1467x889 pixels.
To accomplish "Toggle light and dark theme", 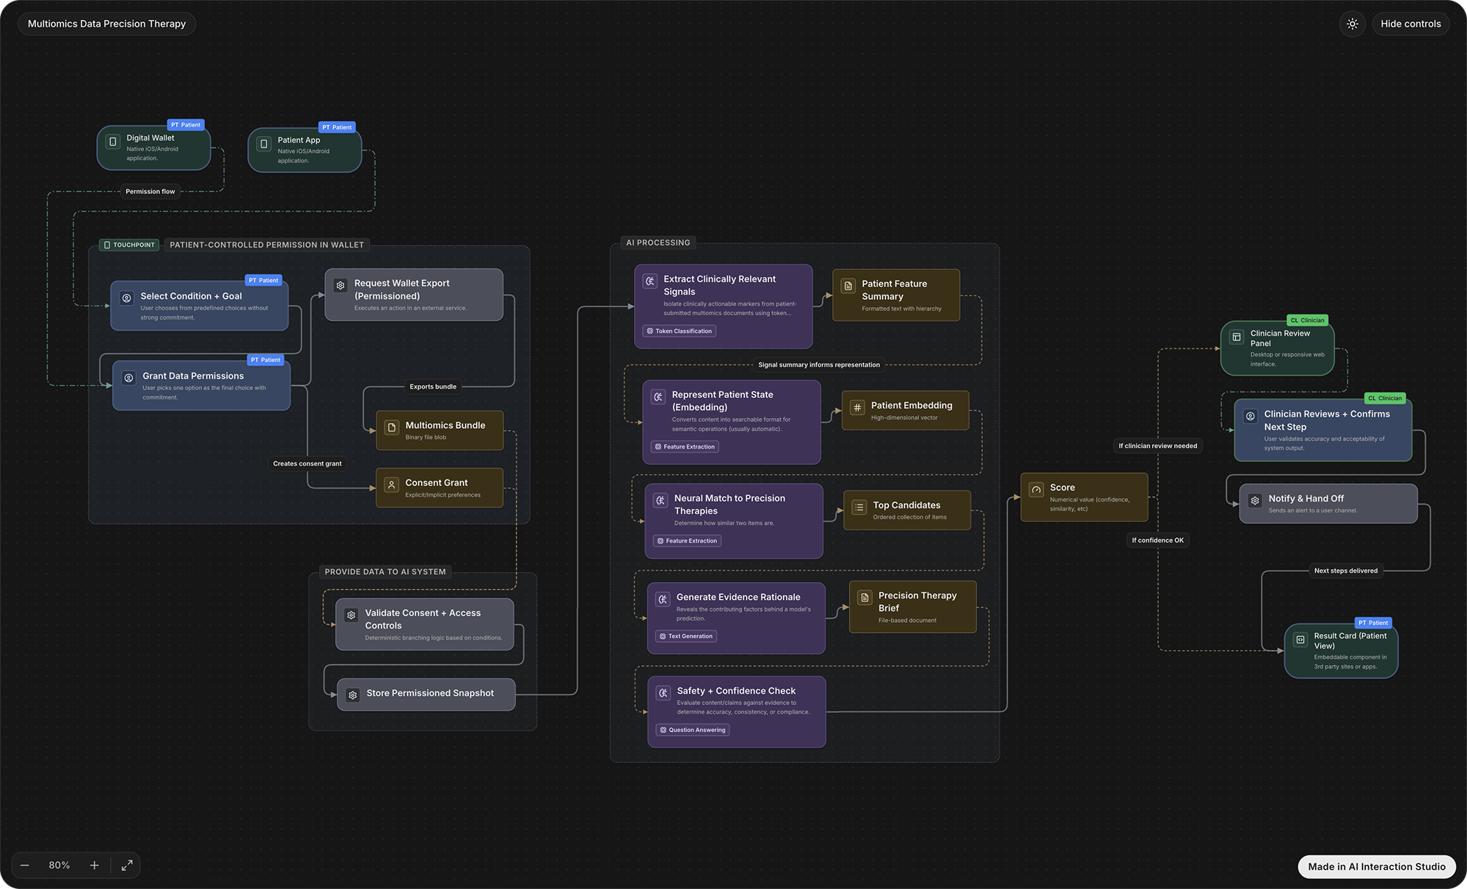I will click(1352, 24).
